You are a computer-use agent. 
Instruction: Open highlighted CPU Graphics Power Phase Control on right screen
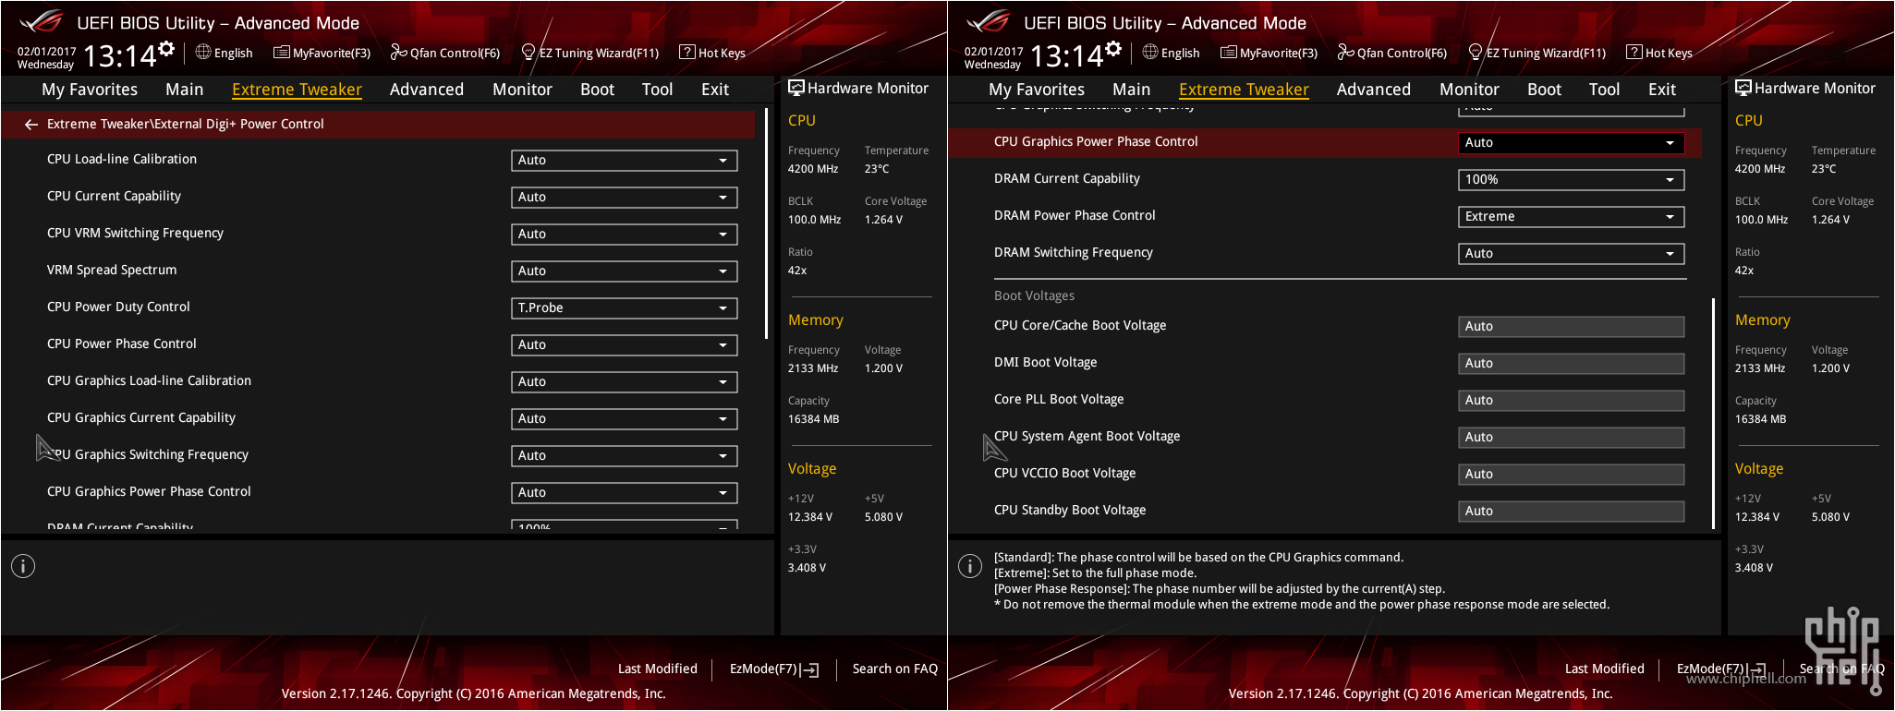pos(1572,142)
